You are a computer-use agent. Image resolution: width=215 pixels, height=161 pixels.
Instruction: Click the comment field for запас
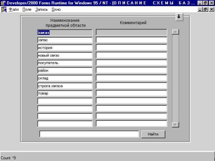(x=131, y=40)
